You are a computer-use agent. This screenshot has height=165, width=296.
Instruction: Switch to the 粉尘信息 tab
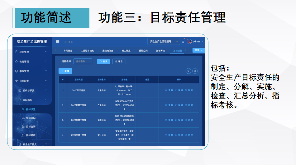point(126,50)
